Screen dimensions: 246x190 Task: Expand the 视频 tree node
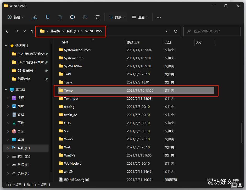pos(8,98)
